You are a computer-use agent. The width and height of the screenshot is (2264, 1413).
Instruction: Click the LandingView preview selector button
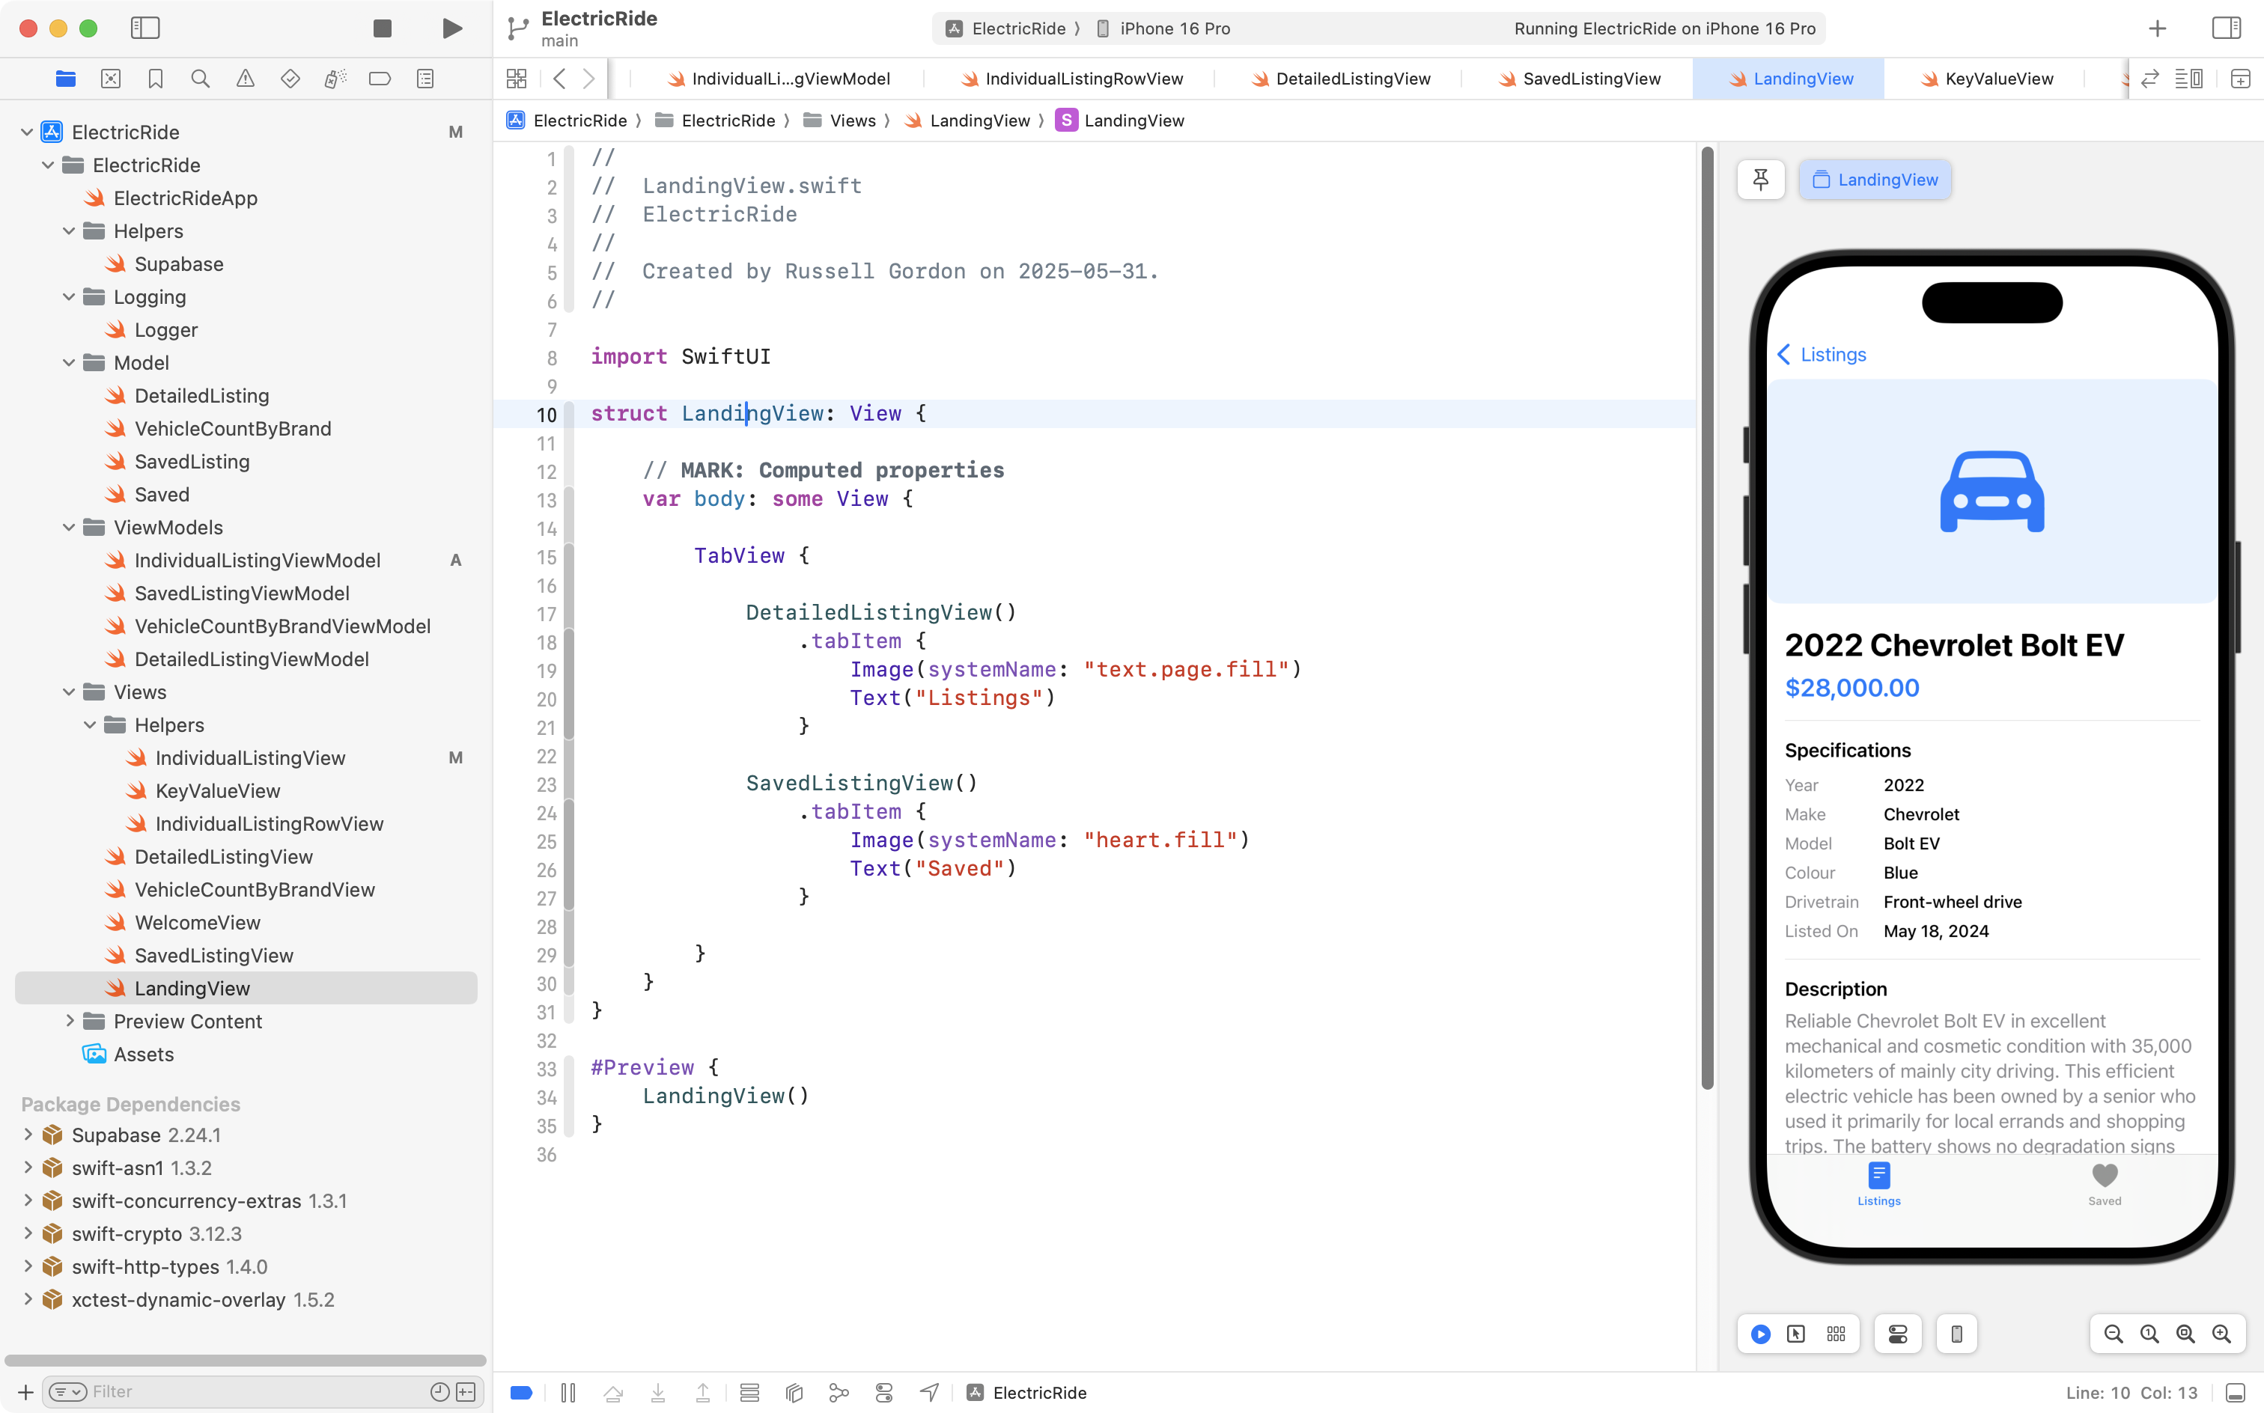[x=1875, y=180]
